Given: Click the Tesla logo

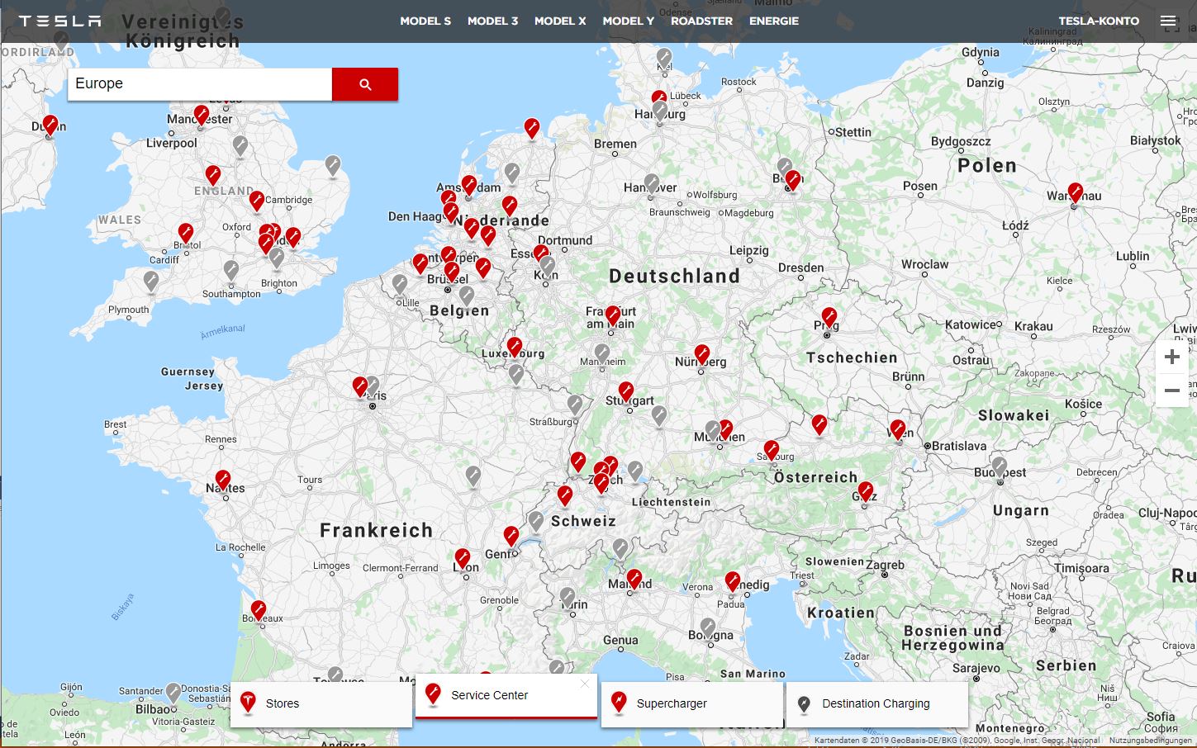Looking at the screenshot, I should (59, 21).
